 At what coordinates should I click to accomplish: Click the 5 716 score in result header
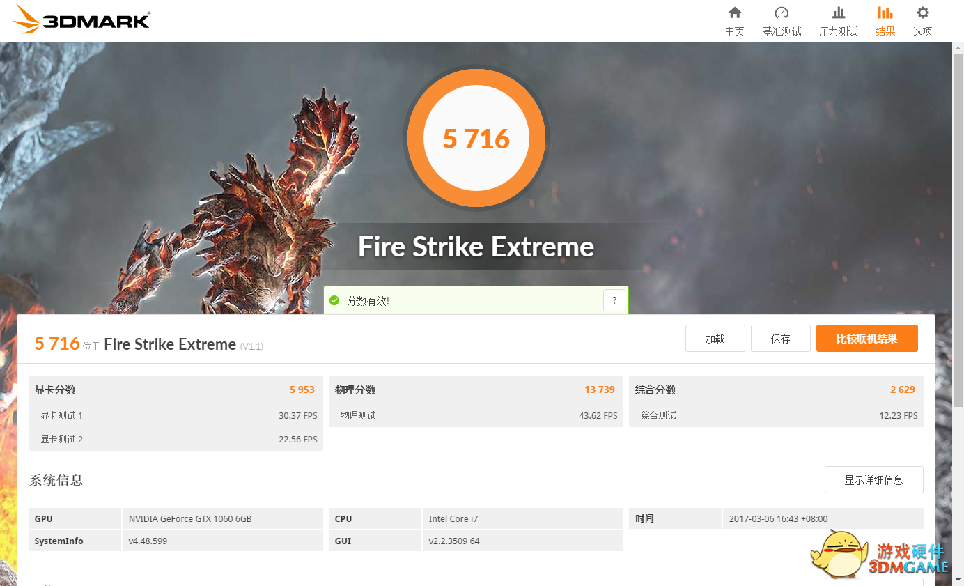coord(57,343)
